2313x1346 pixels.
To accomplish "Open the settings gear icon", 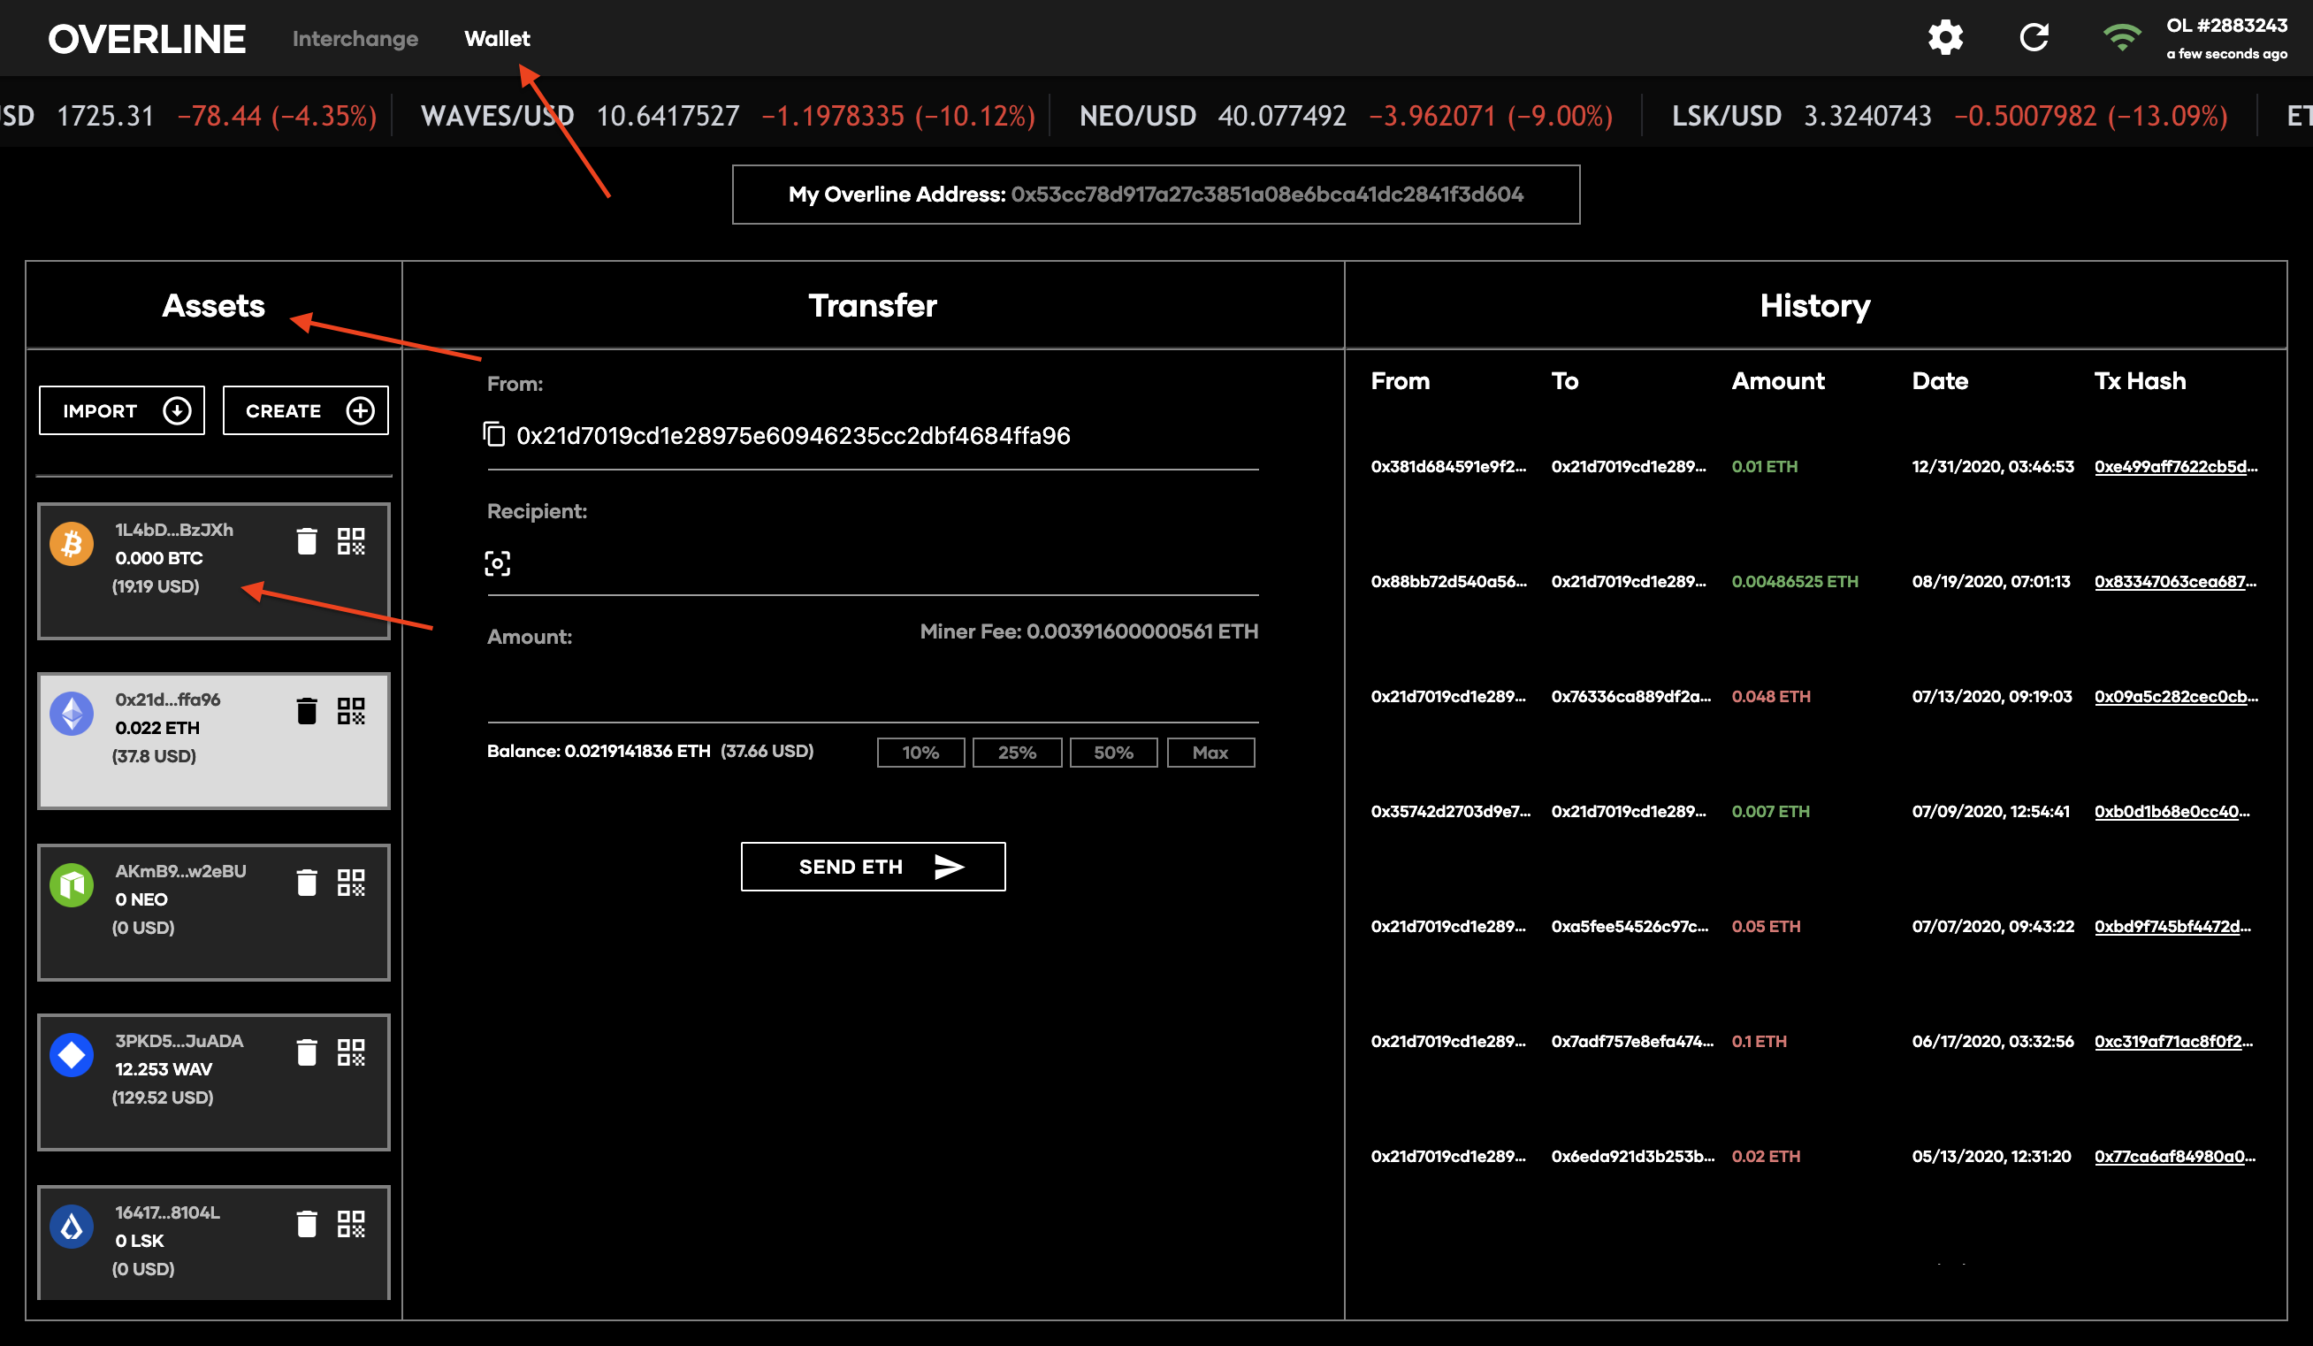I will pos(1945,38).
